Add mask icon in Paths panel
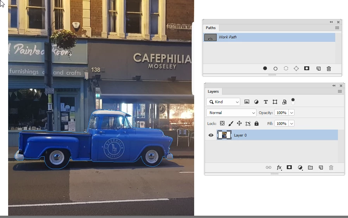 [x=307, y=68]
